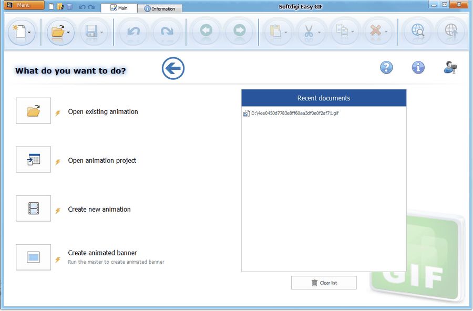Image resolution: width=473 pixels, height=311 pixels.
Task: Click the Save icon in quick access bar
Action: 69,6
